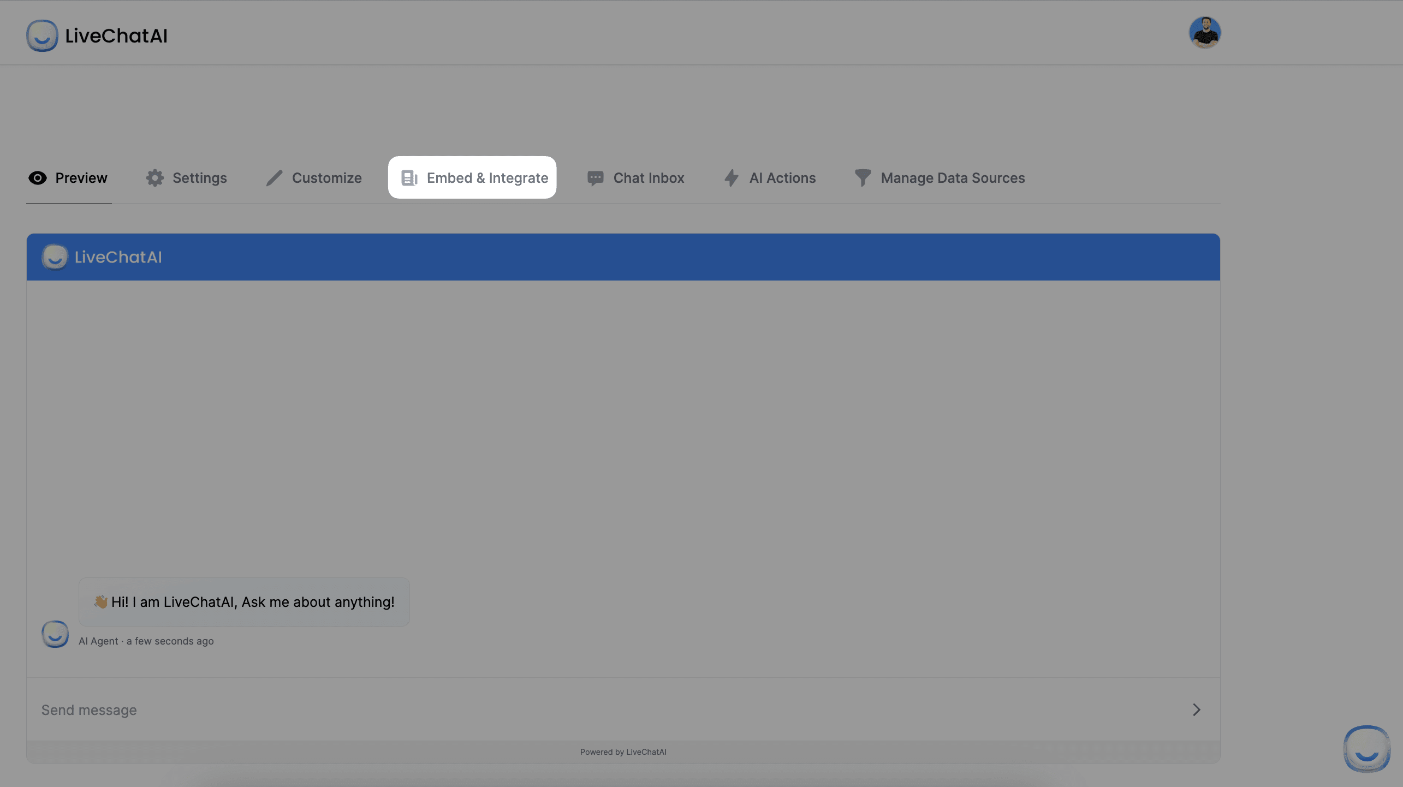
Task: Click the Customize pencil icon
Action: (x=274, y=178)
